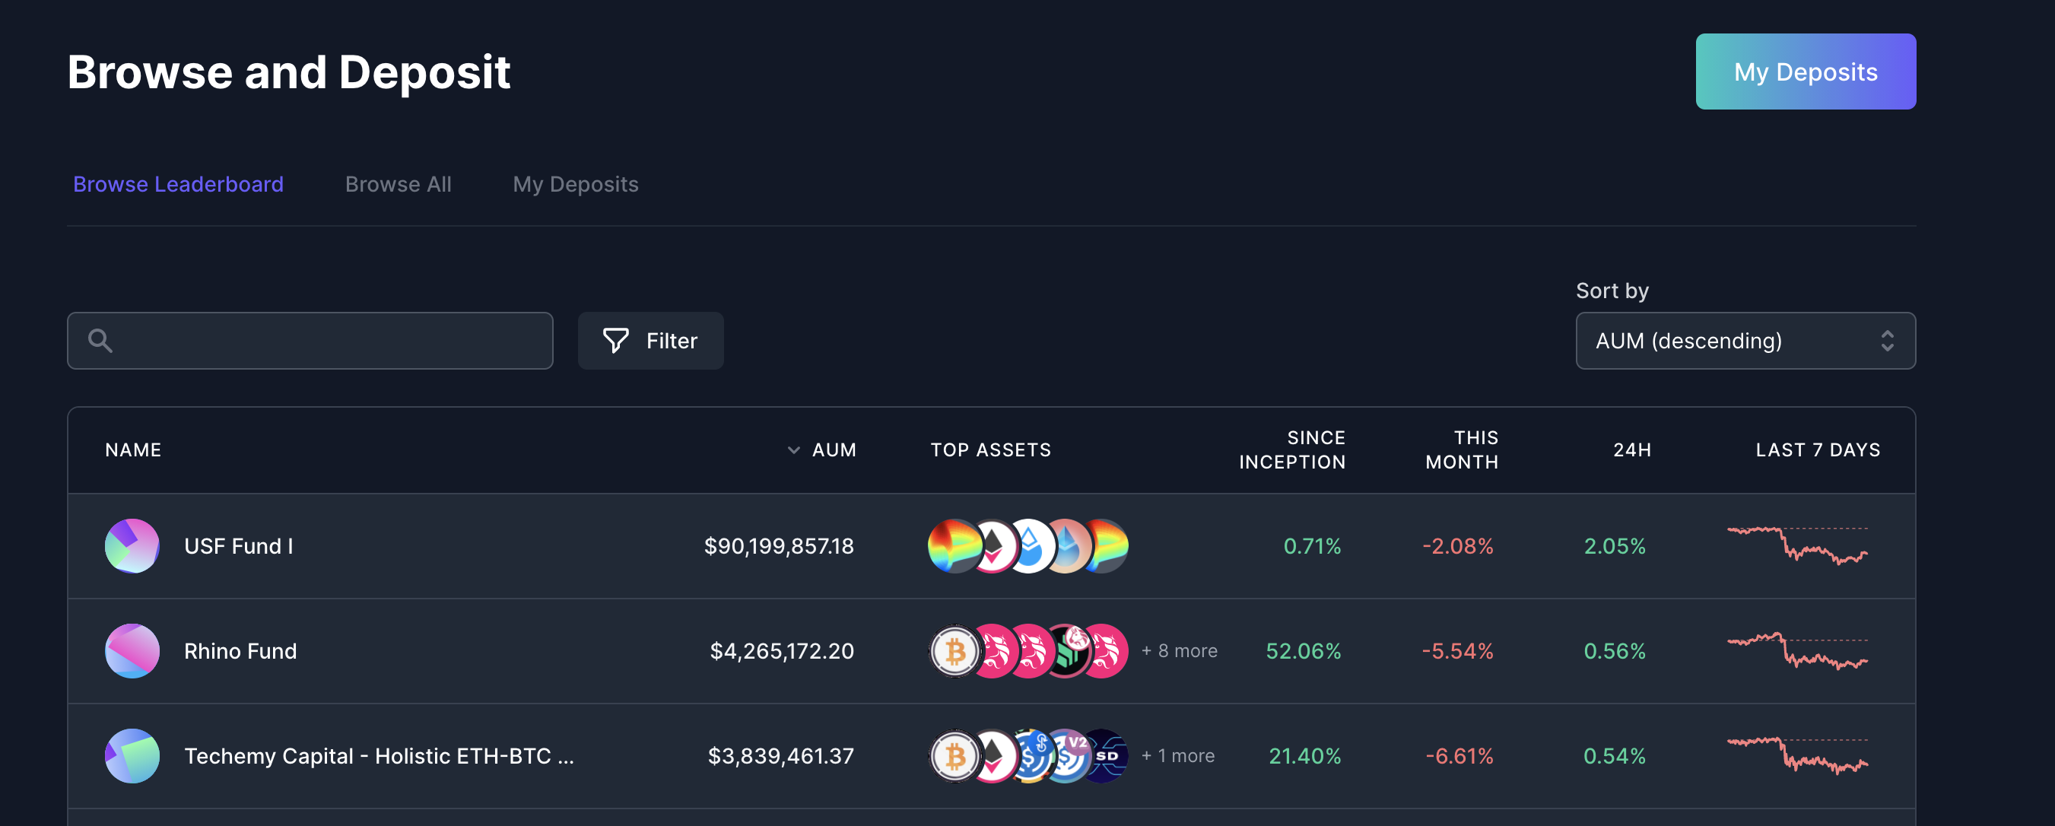Viewport: 2055px width, 826px height.
Task: Click the Techemy Capital fund avatar icon
Action: (x=132, y=755)
